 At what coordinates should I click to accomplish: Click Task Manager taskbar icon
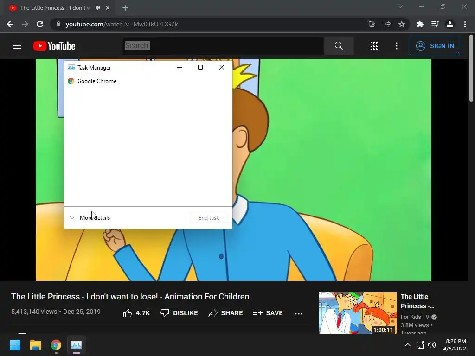77,345
